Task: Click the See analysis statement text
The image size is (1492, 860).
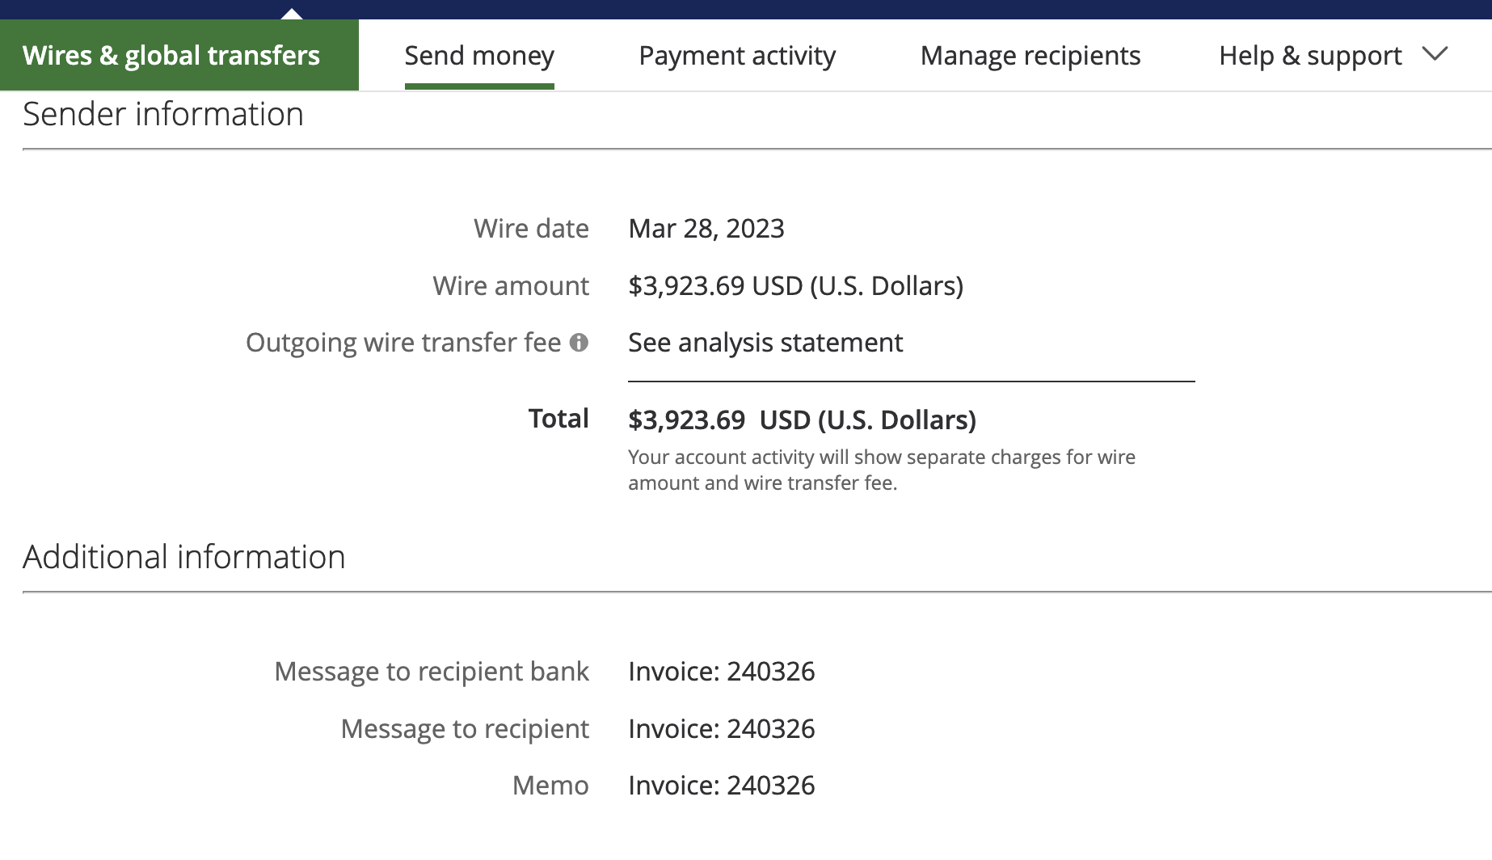Action: click(x=765, y=343)
